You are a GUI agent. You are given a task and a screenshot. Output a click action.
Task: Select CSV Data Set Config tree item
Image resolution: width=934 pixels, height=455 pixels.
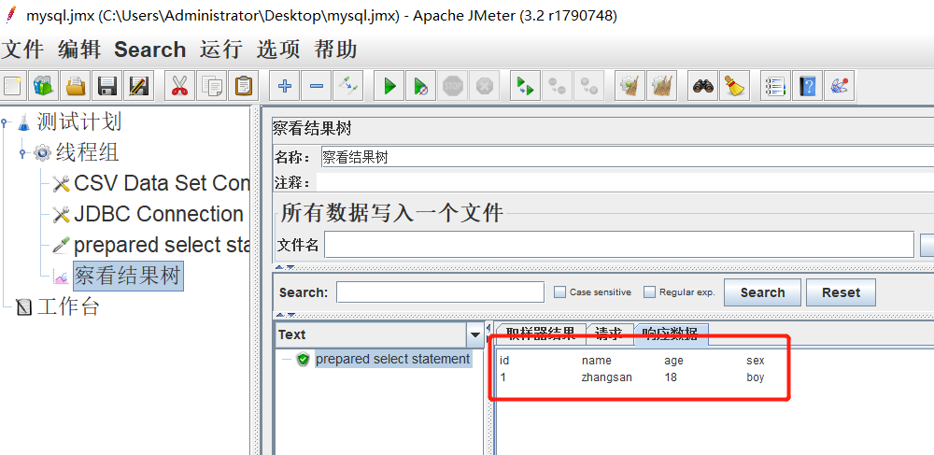pyautogui.click(x=161, y=183)
